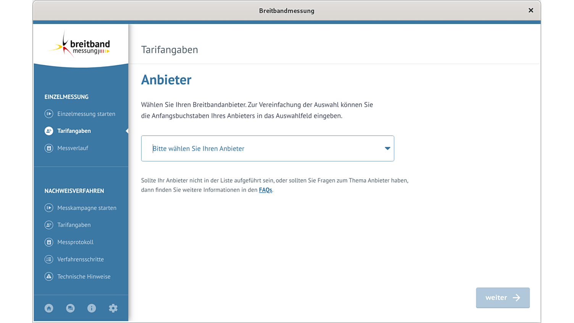Click the home icon in the sidebar footer

coord(48,308)
